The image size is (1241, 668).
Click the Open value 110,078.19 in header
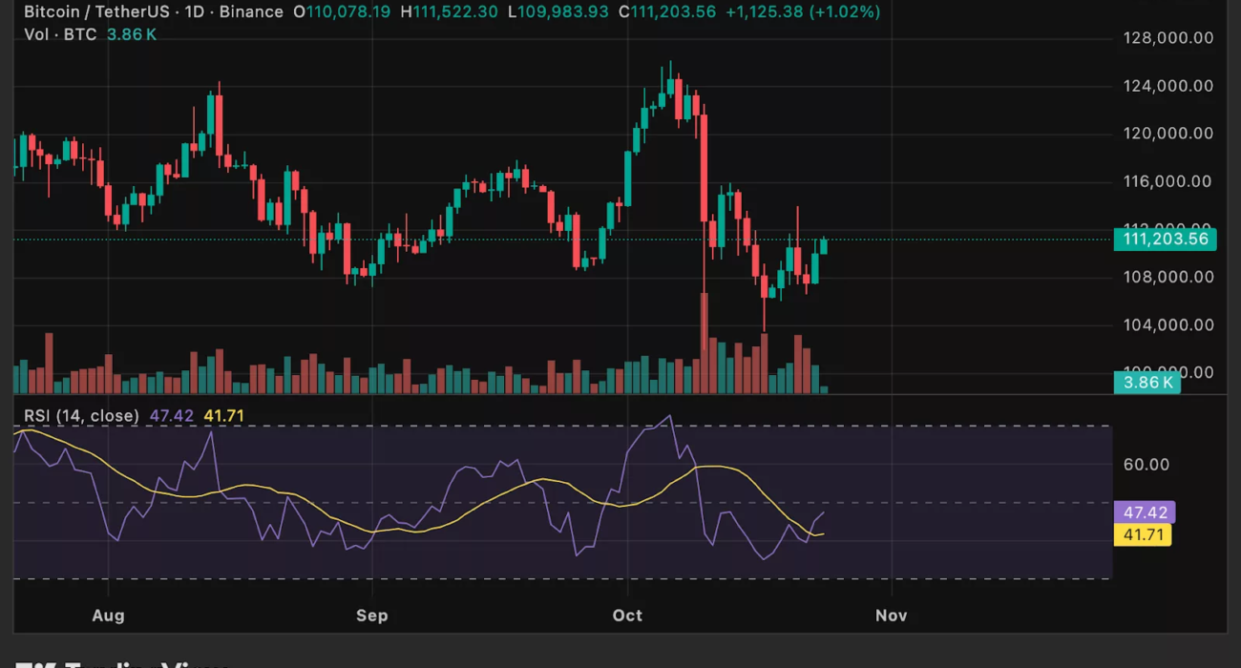pyautogui.click(x=347, y=12)
